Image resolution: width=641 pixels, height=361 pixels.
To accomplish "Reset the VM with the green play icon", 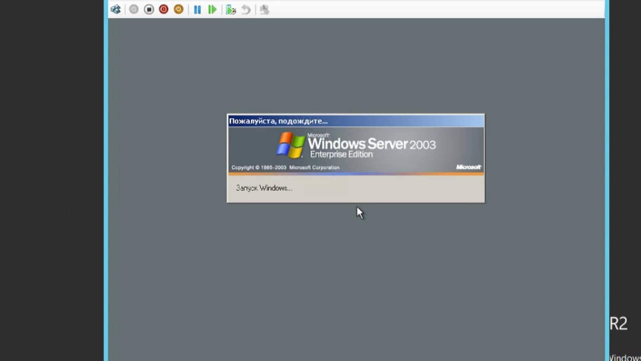I will click(212, 9).
